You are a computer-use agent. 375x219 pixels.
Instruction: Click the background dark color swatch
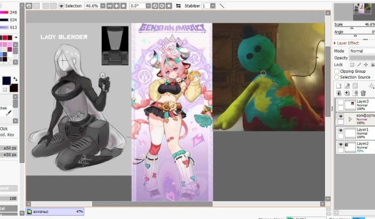pyautogui.click(x=14, y=88)
